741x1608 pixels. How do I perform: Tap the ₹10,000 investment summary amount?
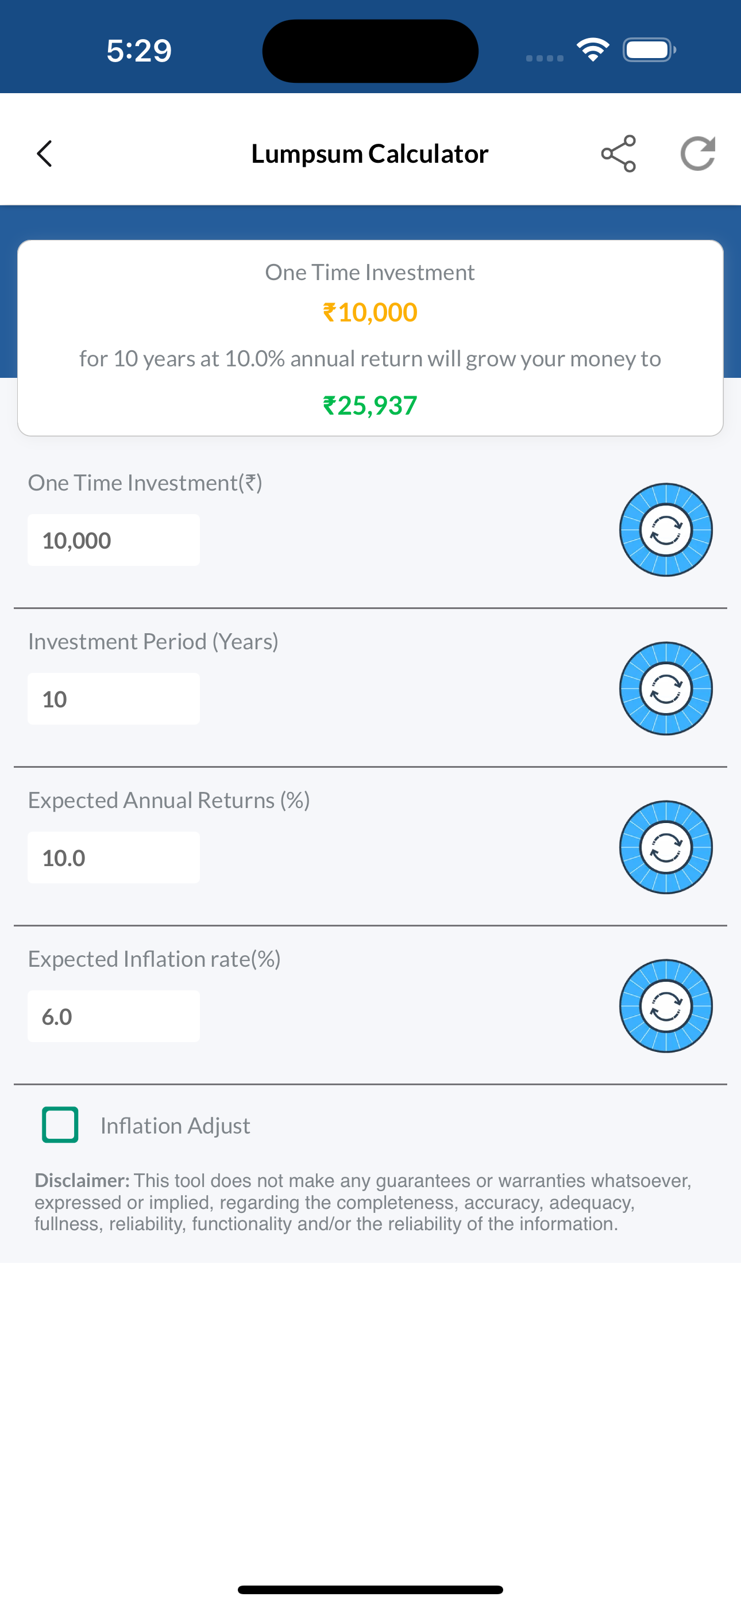(370, 312)
